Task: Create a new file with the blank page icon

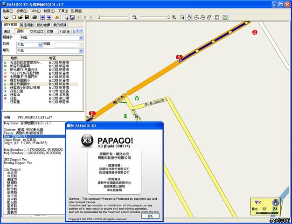Action: click(x=14, y=17)
